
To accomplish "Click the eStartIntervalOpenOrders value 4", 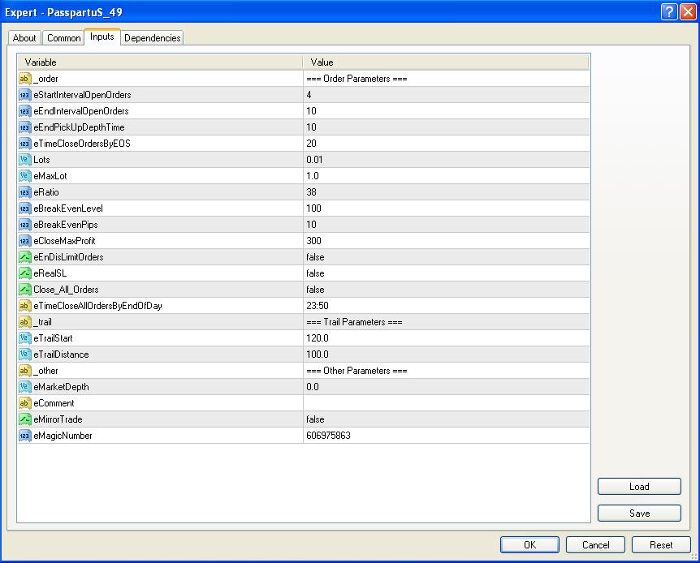I will pyautogui.click(x=309, y=95).
